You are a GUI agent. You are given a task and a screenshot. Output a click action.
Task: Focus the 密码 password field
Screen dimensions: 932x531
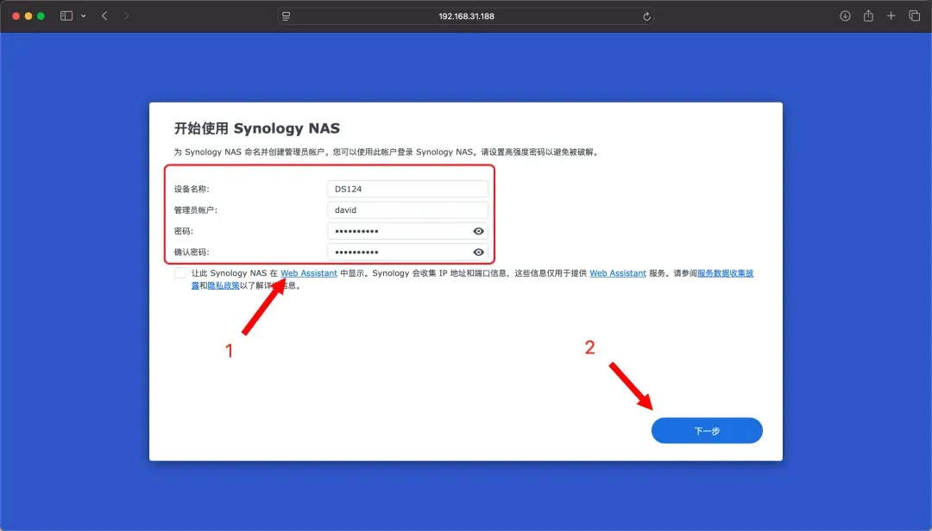point(407,231)
